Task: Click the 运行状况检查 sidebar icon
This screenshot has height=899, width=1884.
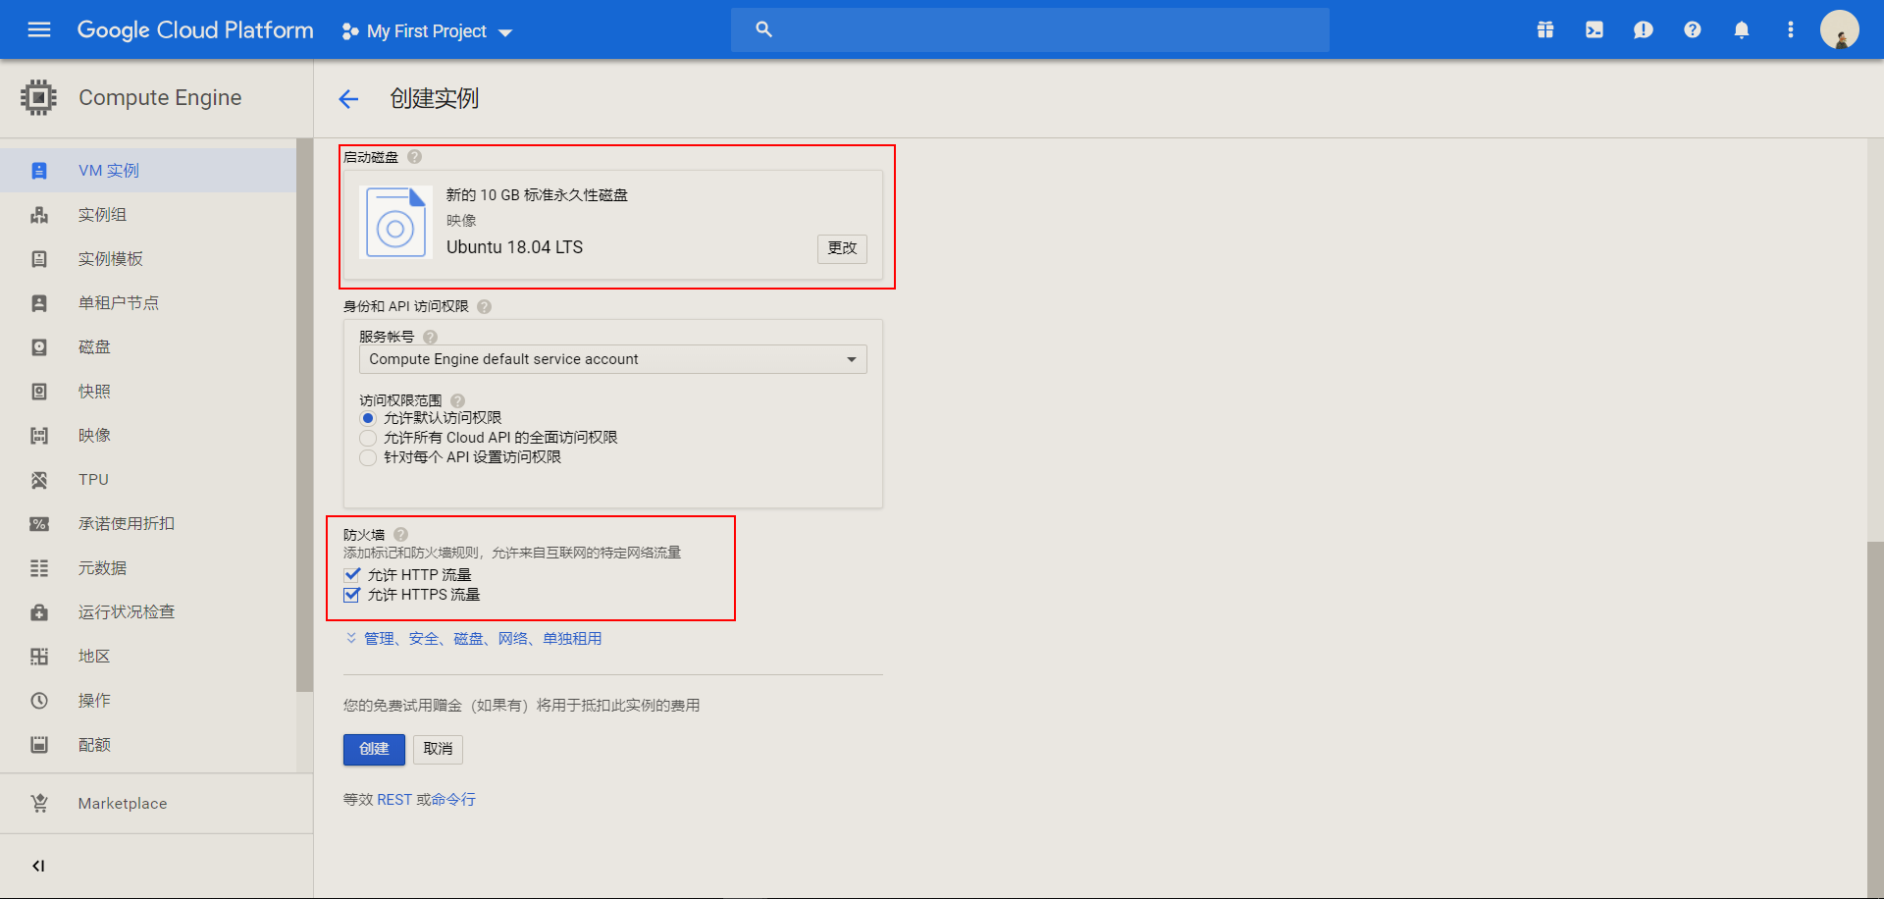Action: (39, 612)
